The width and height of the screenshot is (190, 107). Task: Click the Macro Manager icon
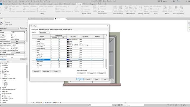point(165,7)
